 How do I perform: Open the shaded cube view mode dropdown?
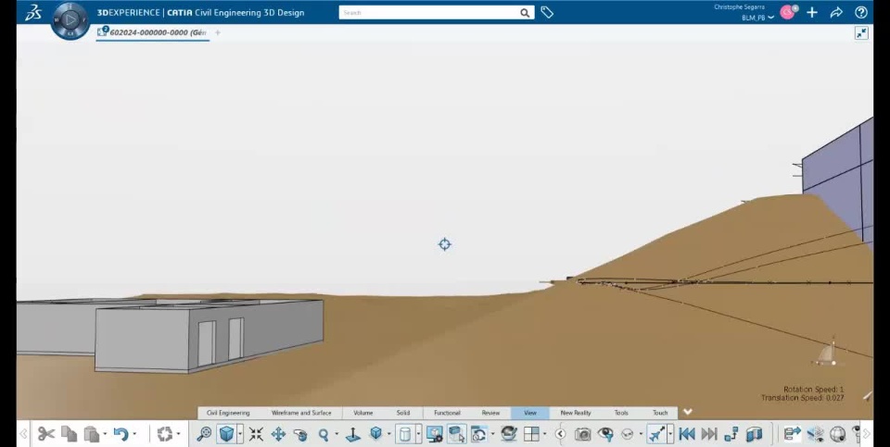click(x=240, y=435)
